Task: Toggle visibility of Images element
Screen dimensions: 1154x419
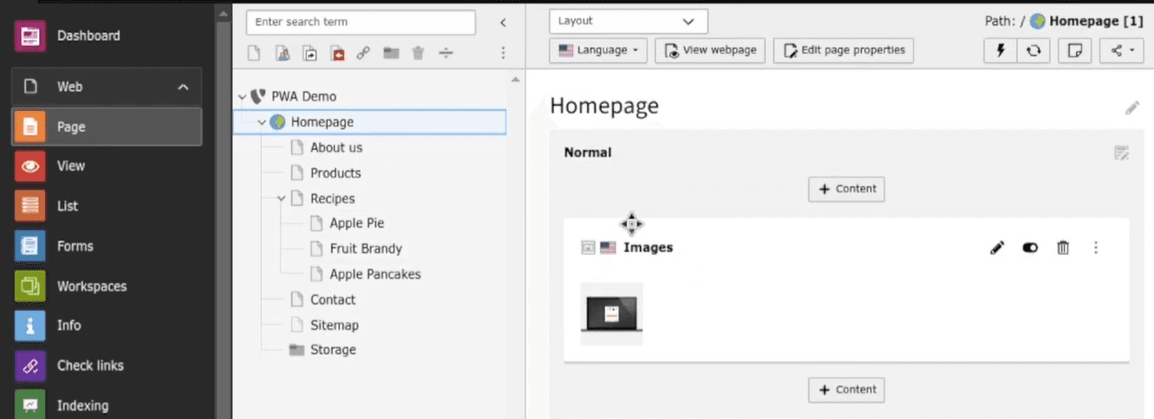Action: tap(1030, 248)
